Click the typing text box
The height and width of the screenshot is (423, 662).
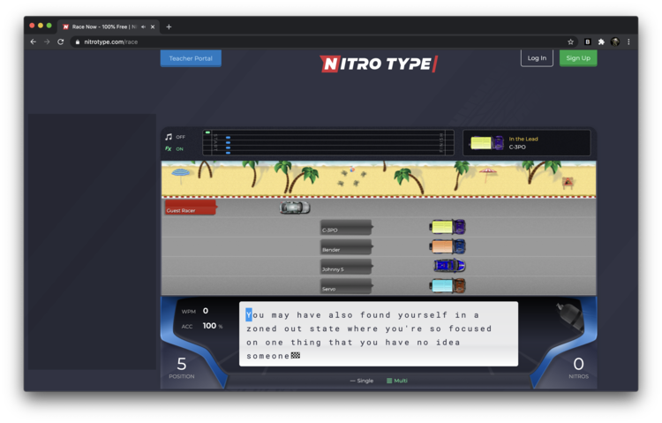(x=379, y=334)
